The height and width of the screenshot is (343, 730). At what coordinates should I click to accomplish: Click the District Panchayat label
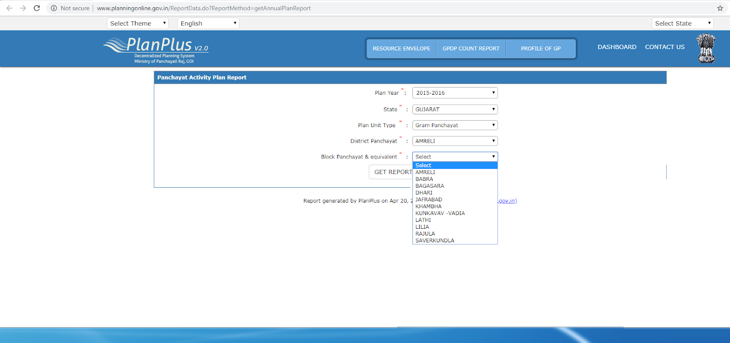374,141
